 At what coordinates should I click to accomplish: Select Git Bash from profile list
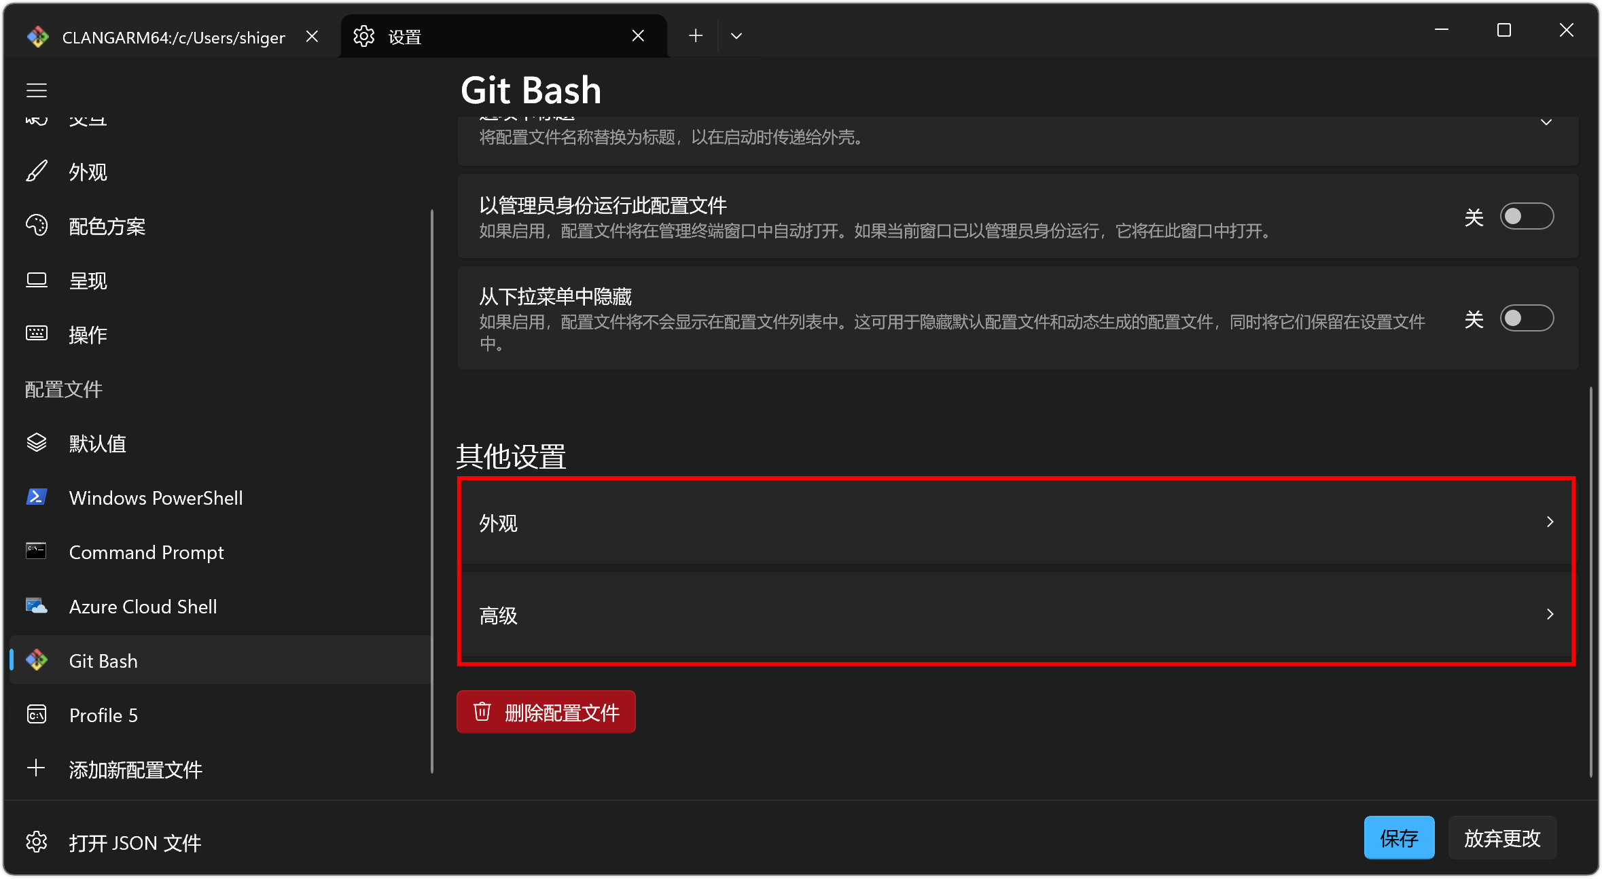coord(102,660)
